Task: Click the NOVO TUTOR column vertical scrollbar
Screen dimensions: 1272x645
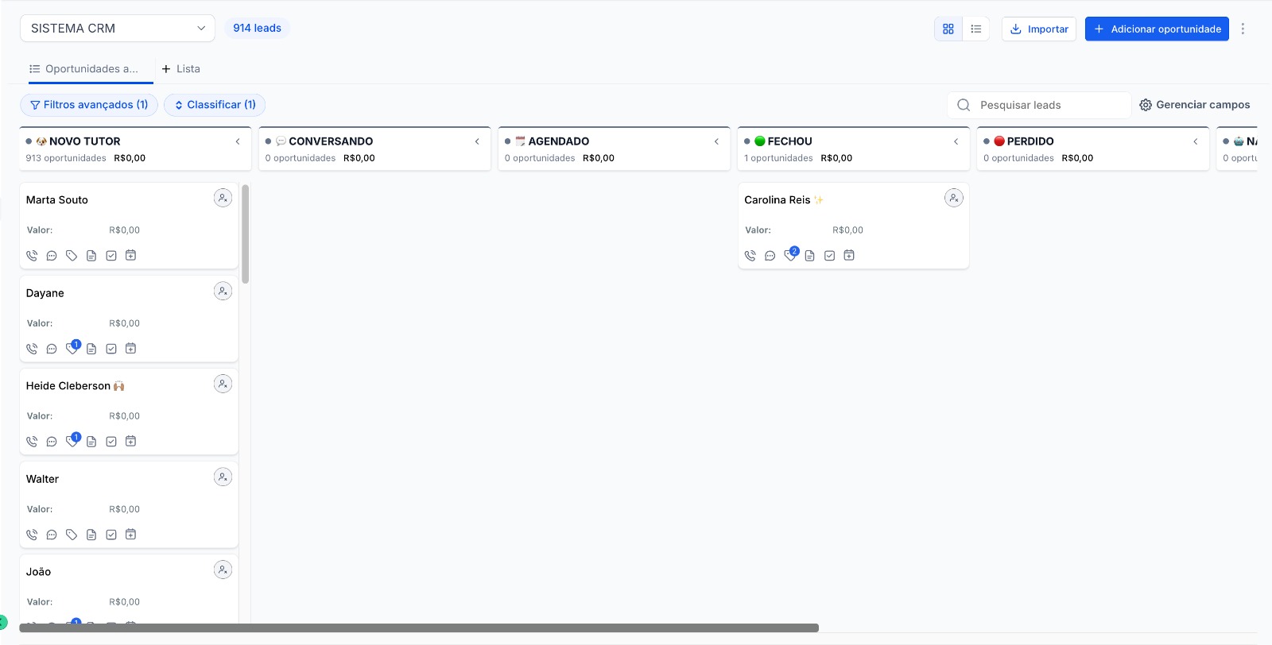Action: tap(246, 234)
